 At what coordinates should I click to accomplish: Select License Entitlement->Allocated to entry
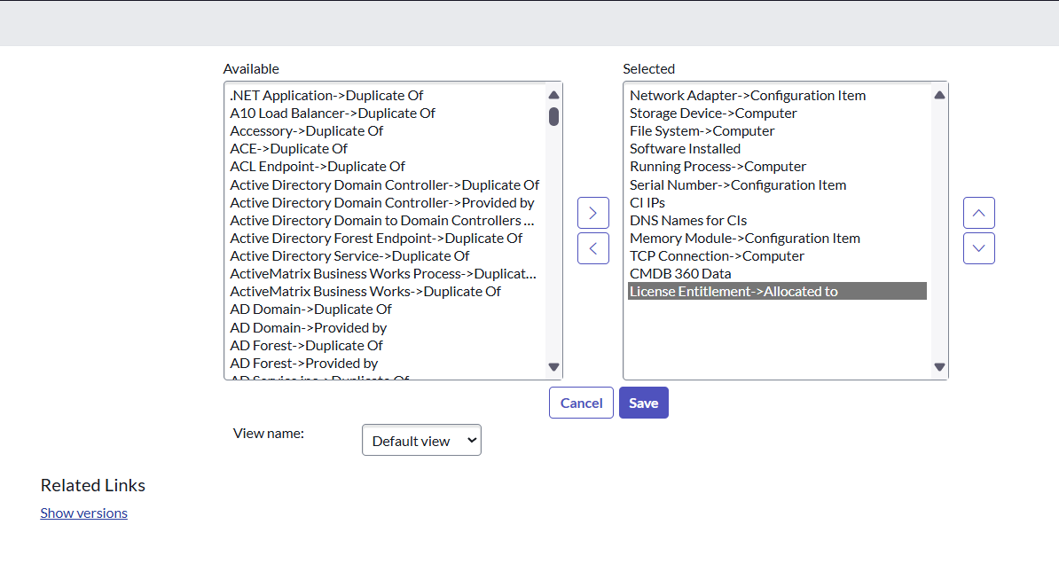777,291
